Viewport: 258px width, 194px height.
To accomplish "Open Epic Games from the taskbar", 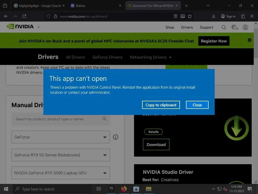I will click(x=112, y=189).
